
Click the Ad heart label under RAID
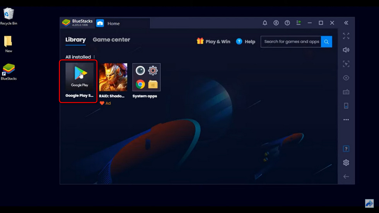click(x=105, y=103)
